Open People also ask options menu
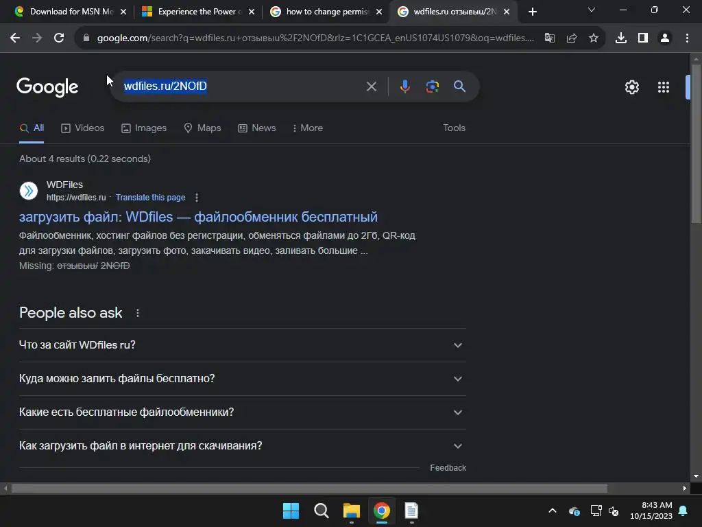The image size is (702, 527). [x=137, y=313]
